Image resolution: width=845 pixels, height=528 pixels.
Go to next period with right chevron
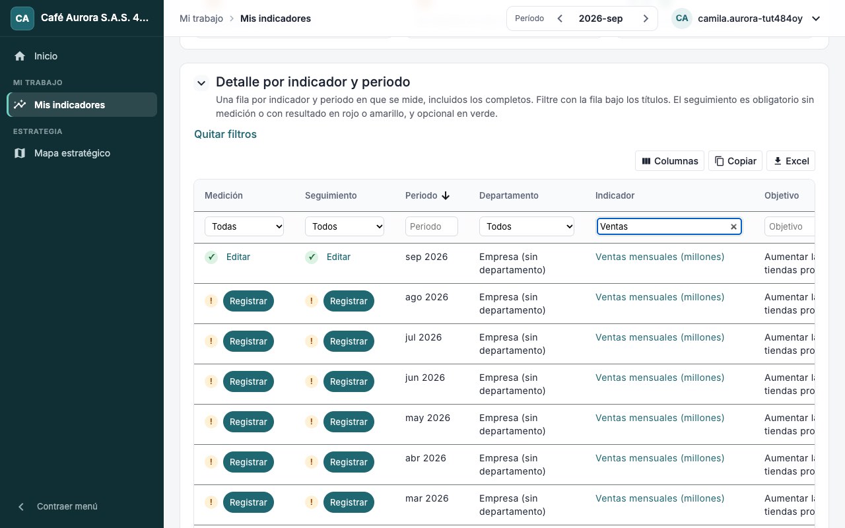pos(646,18)
